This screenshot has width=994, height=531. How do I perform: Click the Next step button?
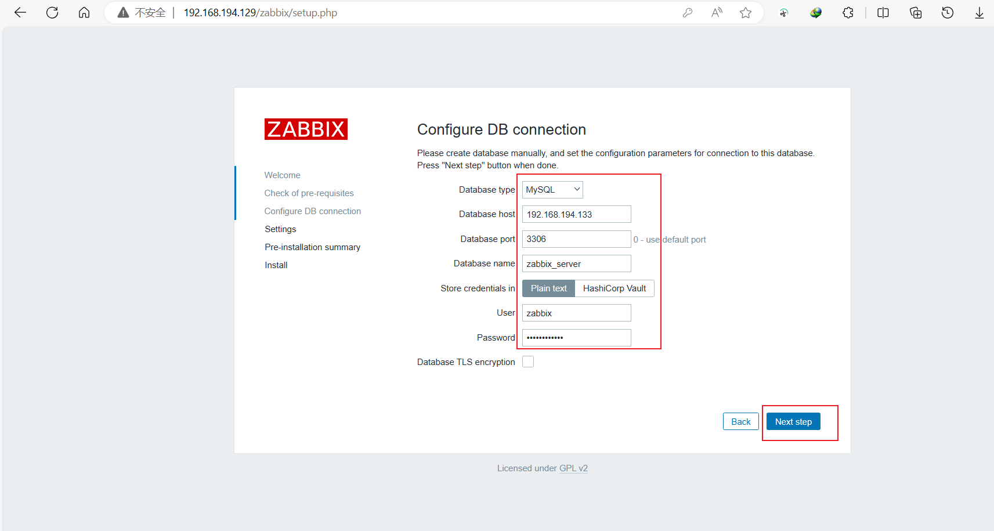pos(793,421)
